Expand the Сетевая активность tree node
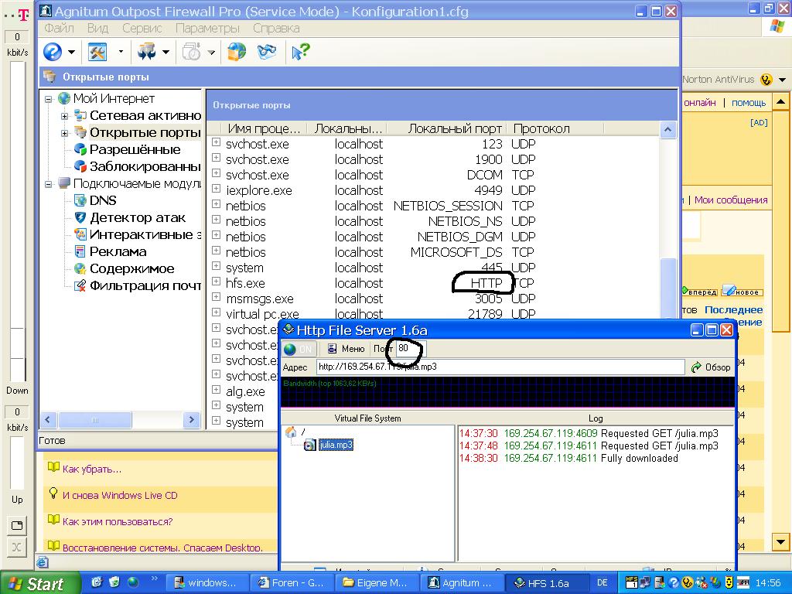Screen dimensions: 792x594 coord(65,116)
